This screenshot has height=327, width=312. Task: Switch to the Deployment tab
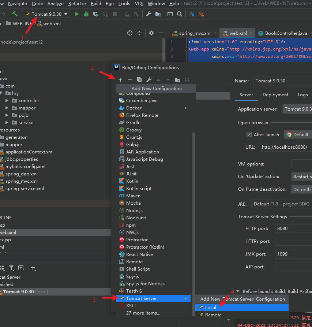click(275, 95)
